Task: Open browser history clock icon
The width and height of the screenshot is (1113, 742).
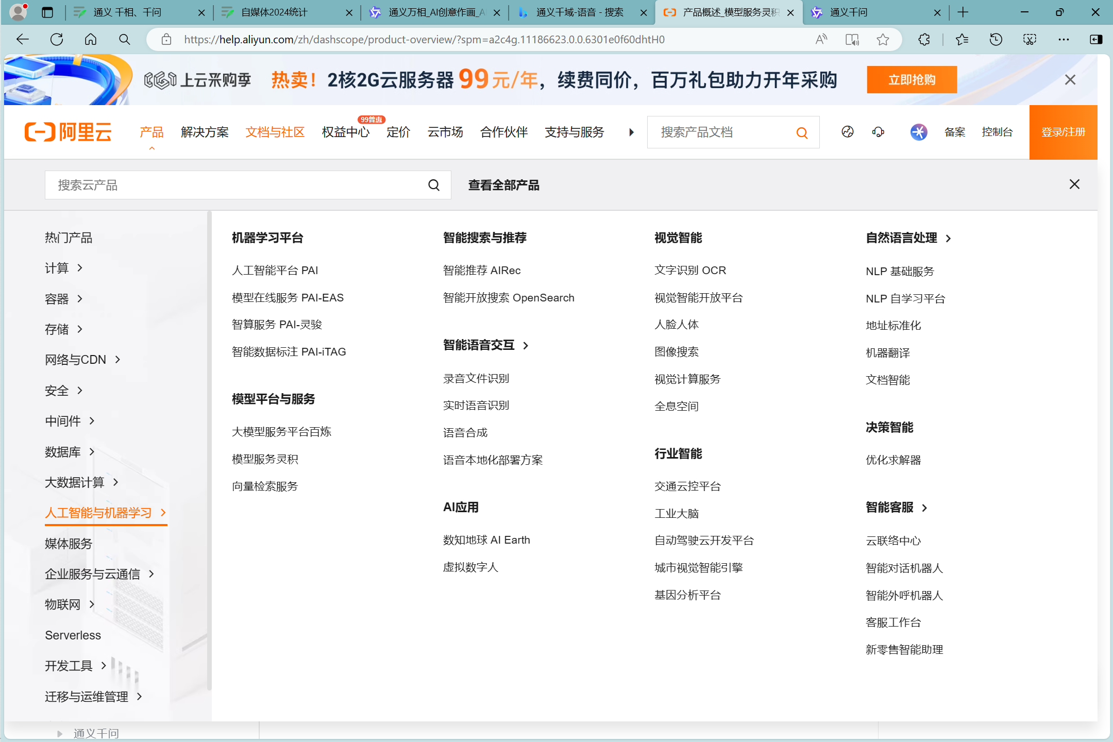Action: 996,39
